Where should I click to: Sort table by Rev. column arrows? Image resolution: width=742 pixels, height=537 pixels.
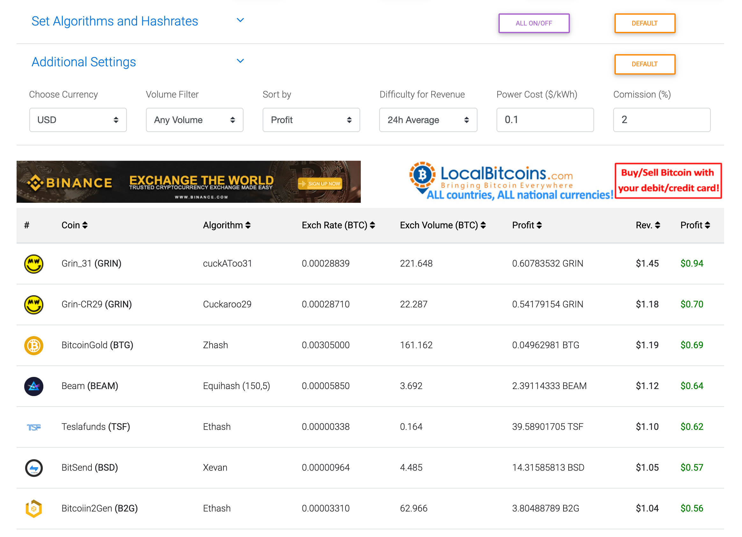click(x=658, y=225)
